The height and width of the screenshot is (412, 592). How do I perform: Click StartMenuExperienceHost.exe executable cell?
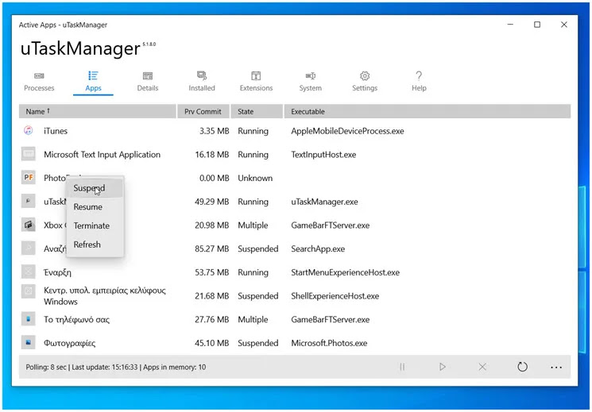(345, 272)
